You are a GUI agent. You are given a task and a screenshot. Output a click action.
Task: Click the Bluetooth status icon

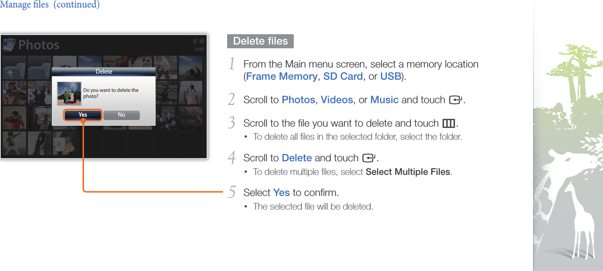click(195, 41)
